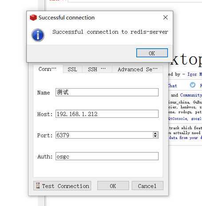Screen dimensions: 202x206
Task: Close the Successful connection dialog
Action: [166, 17]
